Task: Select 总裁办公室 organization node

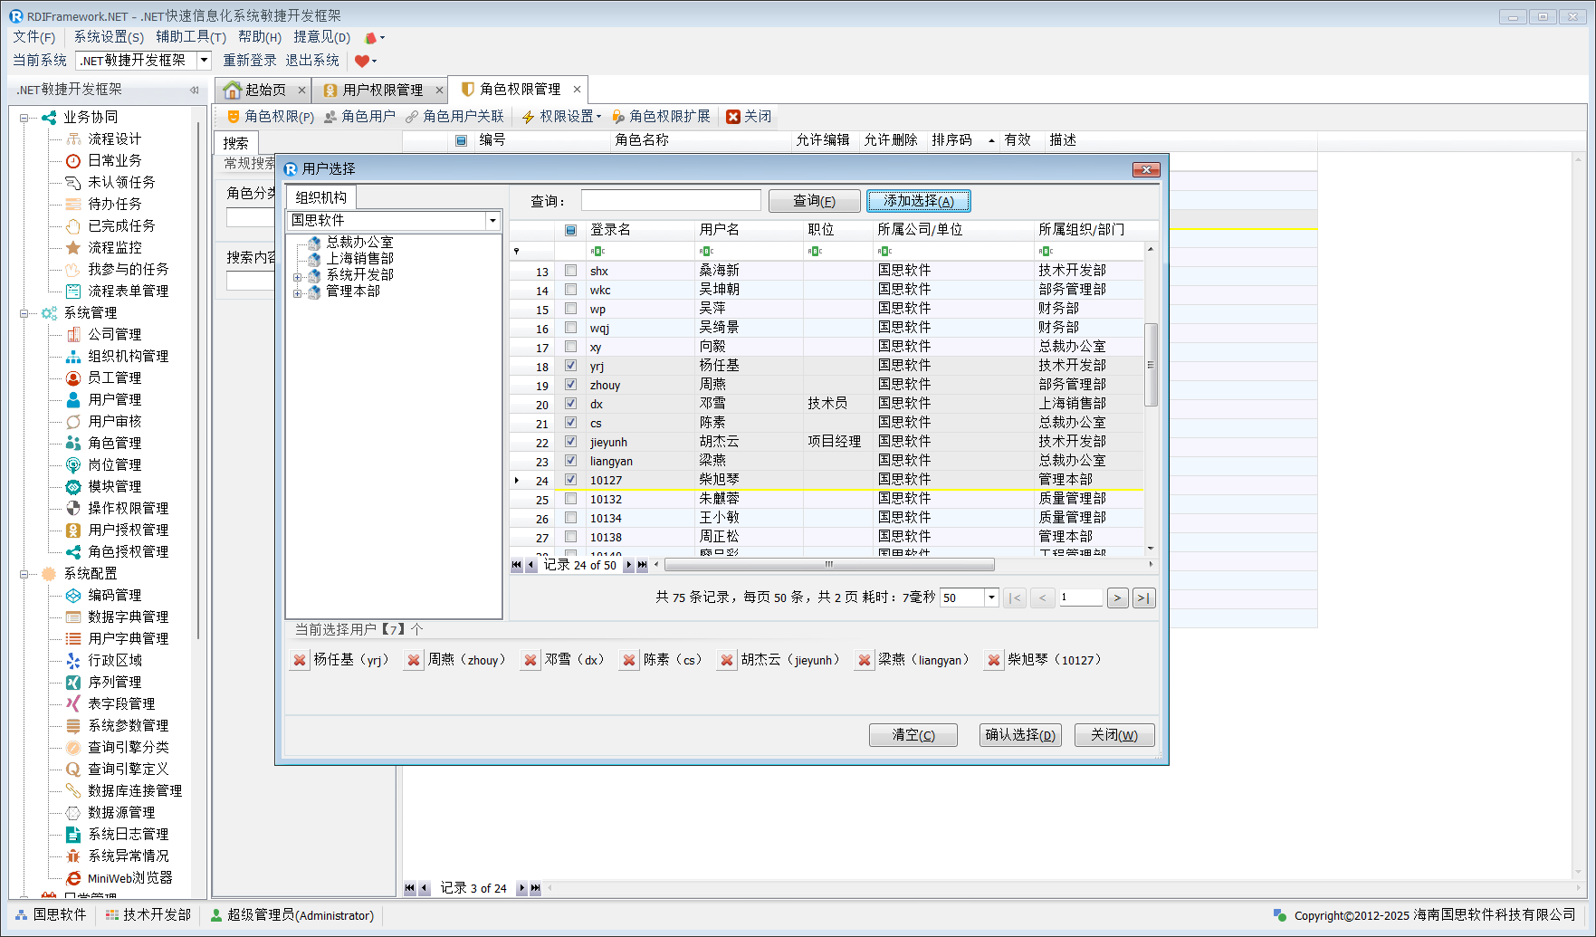Action: click(x=359, y=242)
